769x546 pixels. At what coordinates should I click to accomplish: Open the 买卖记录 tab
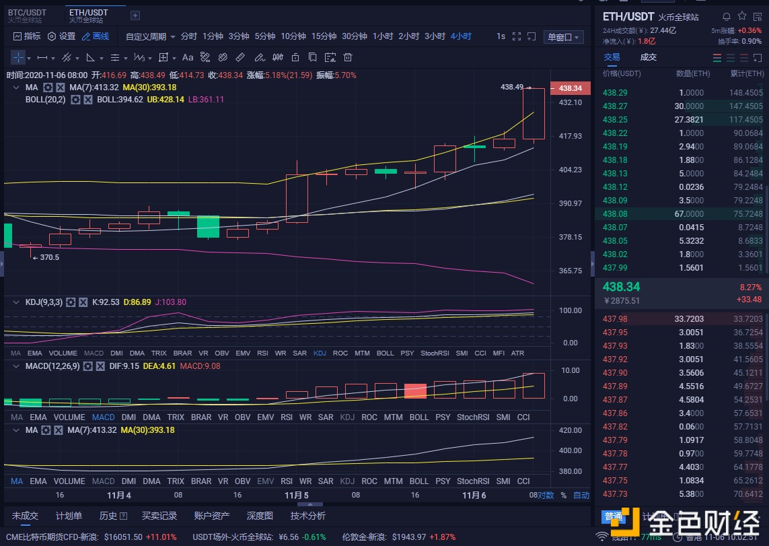pos(159,516)
